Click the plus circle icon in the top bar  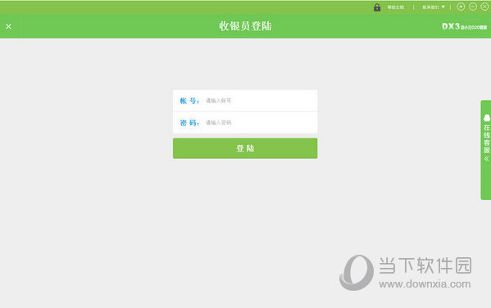461,7
